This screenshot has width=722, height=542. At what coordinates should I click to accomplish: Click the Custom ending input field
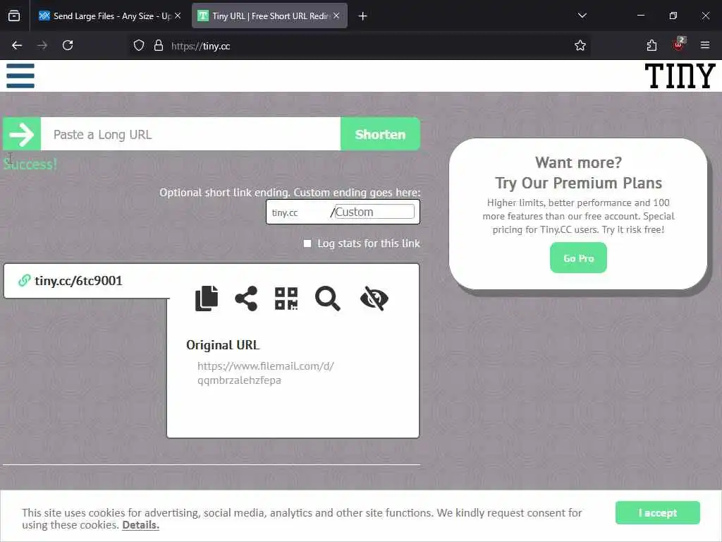tap(374, 212)
